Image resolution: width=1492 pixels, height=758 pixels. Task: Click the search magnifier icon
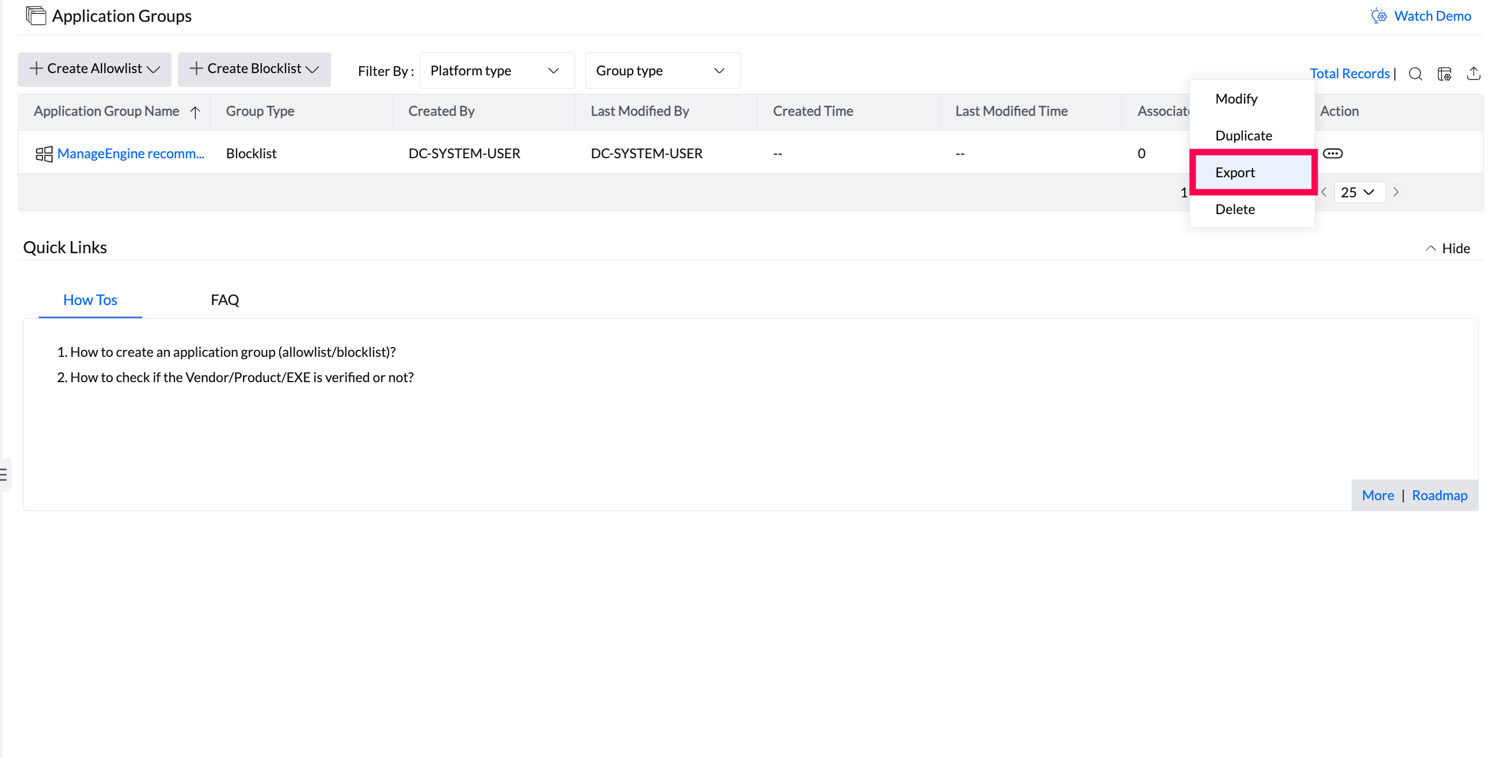coord(1415,74)
